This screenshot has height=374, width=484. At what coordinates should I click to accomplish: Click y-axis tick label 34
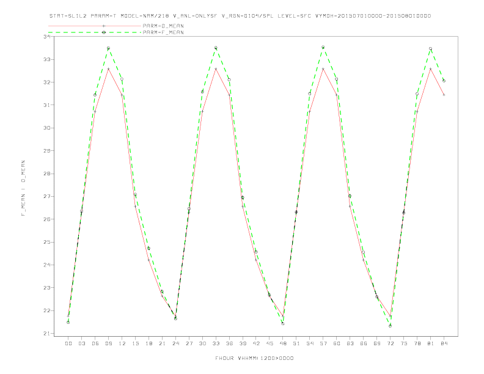(47, 37)
